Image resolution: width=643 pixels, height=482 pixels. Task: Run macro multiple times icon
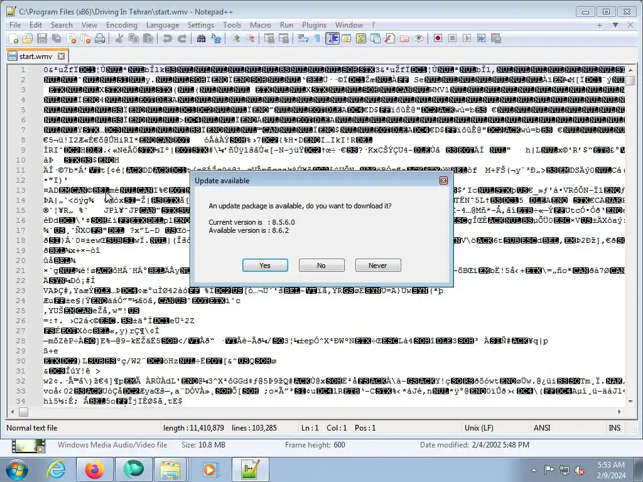[482, 38]
